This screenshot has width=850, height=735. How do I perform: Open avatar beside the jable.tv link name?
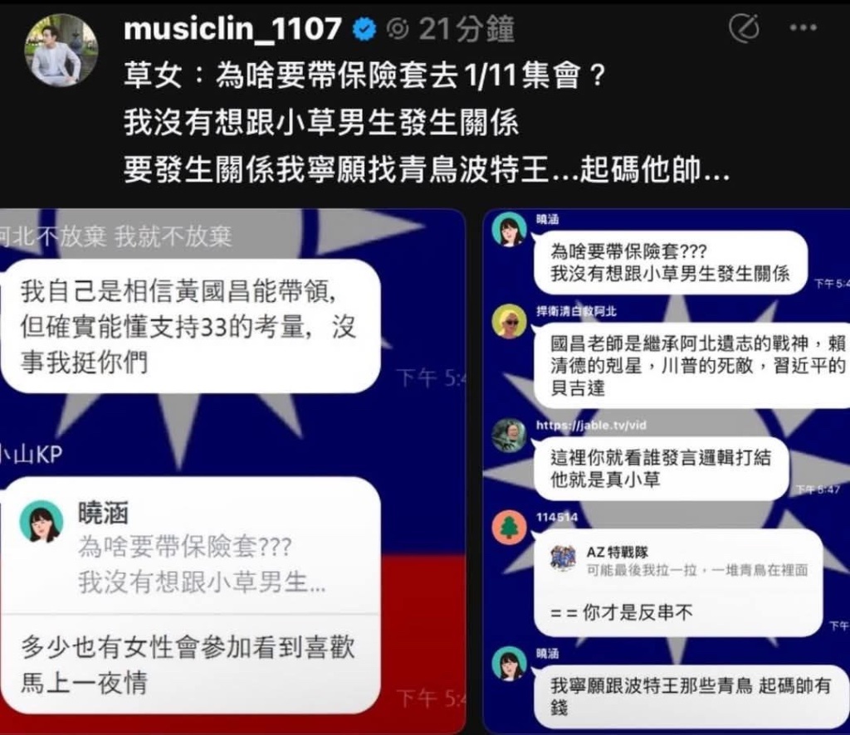[509, 435]
